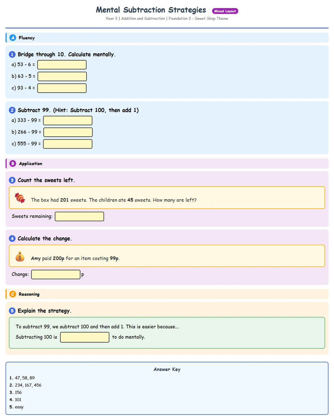Click the Reasoning section heading
This screenshot has width=334, height=419.
(x=29, y=294)
